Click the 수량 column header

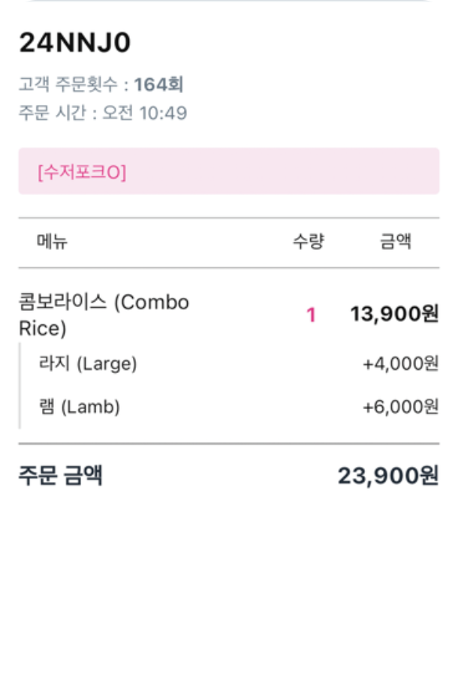308,242
